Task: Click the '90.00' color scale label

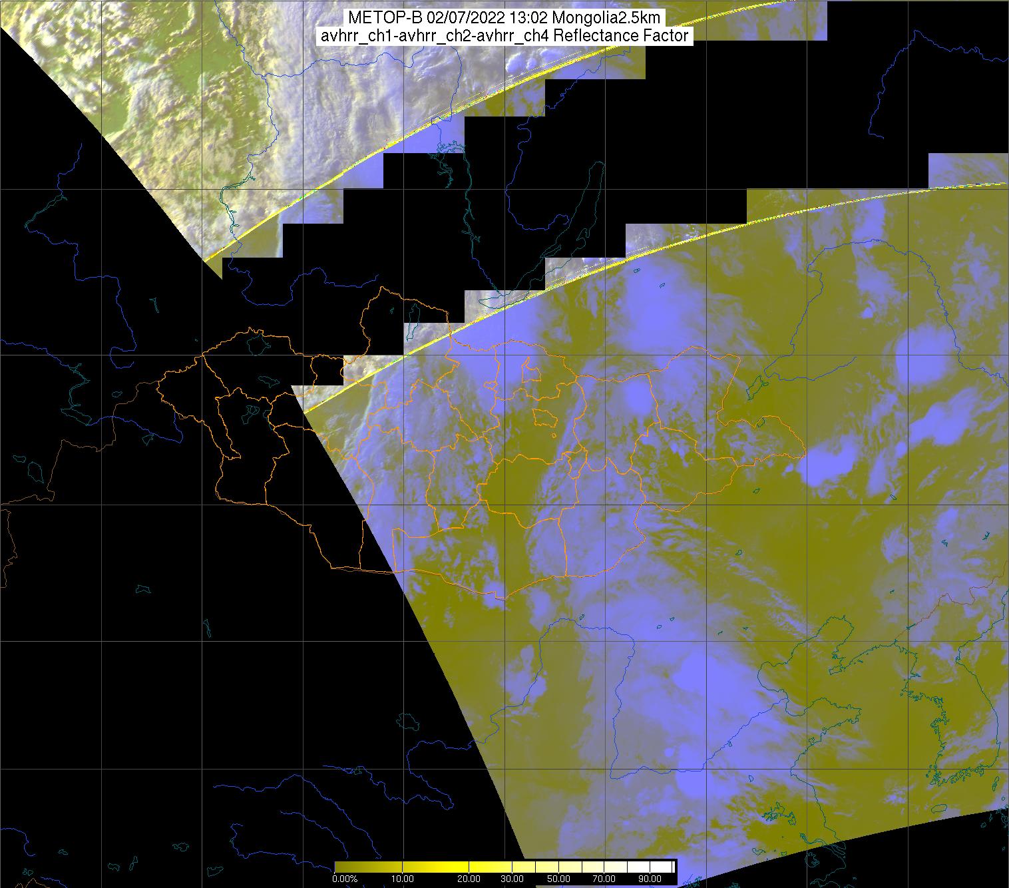Action: point(649,879)
